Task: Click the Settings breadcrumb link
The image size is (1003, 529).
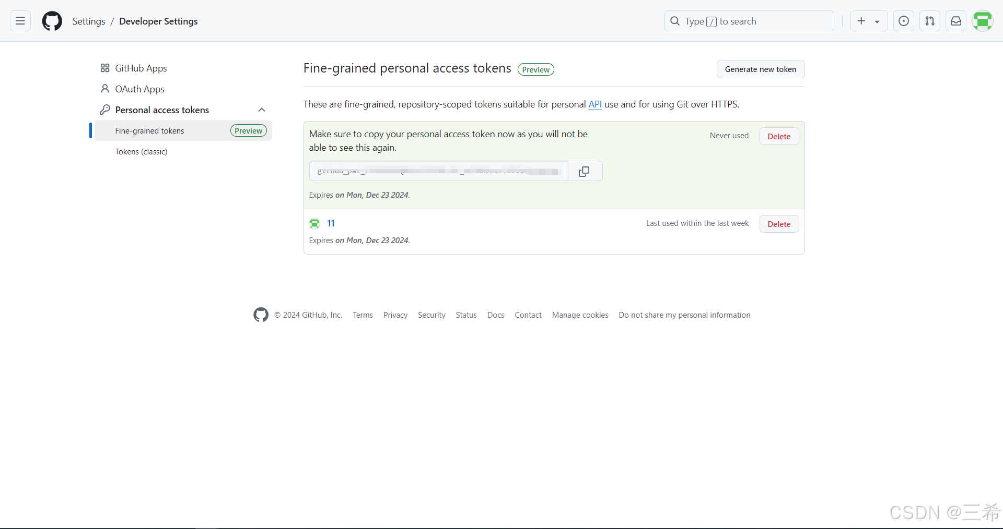Action: (x=89, y=21)
